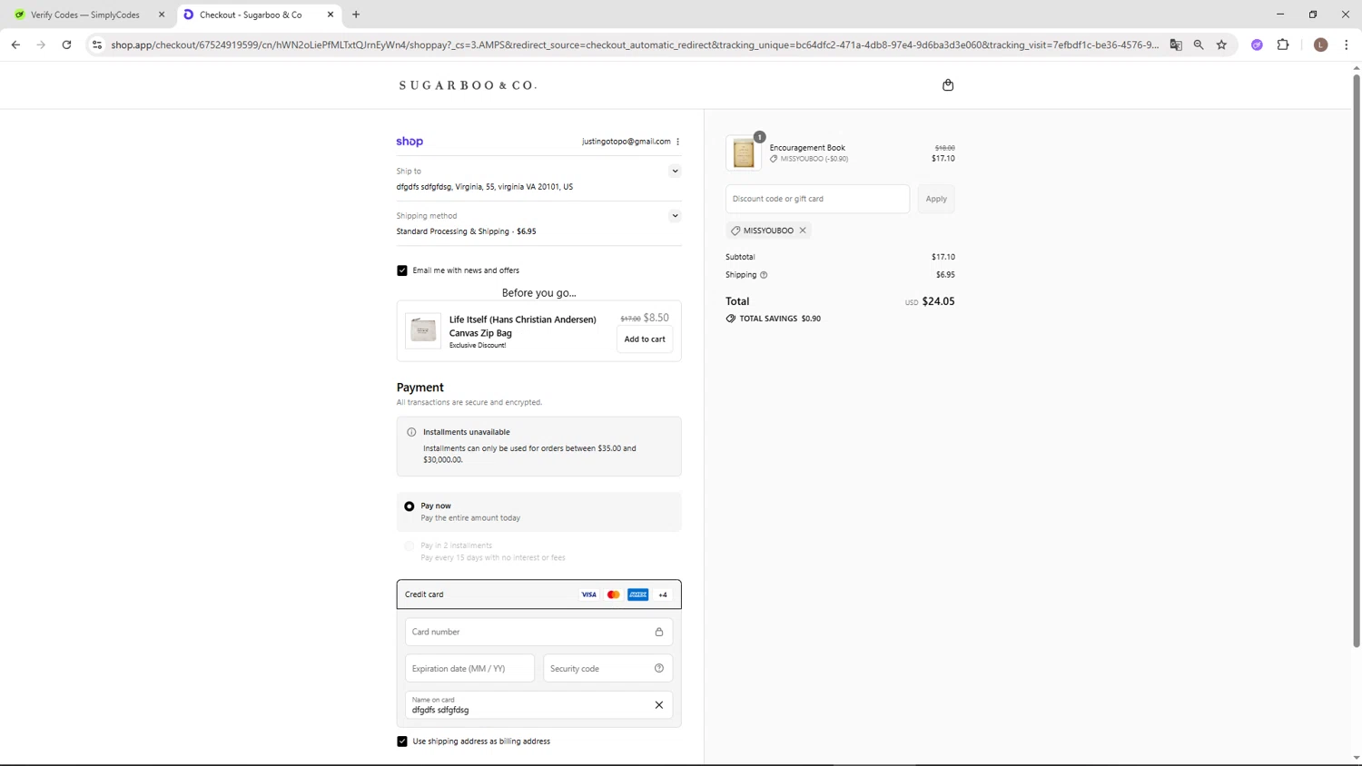Focus the Expiration date field
This screenshot has height=766, width=1362.
point(469,669)
